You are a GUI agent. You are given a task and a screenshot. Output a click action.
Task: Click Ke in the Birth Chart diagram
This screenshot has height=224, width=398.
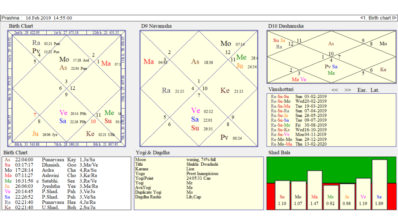[x=90, y=134]
